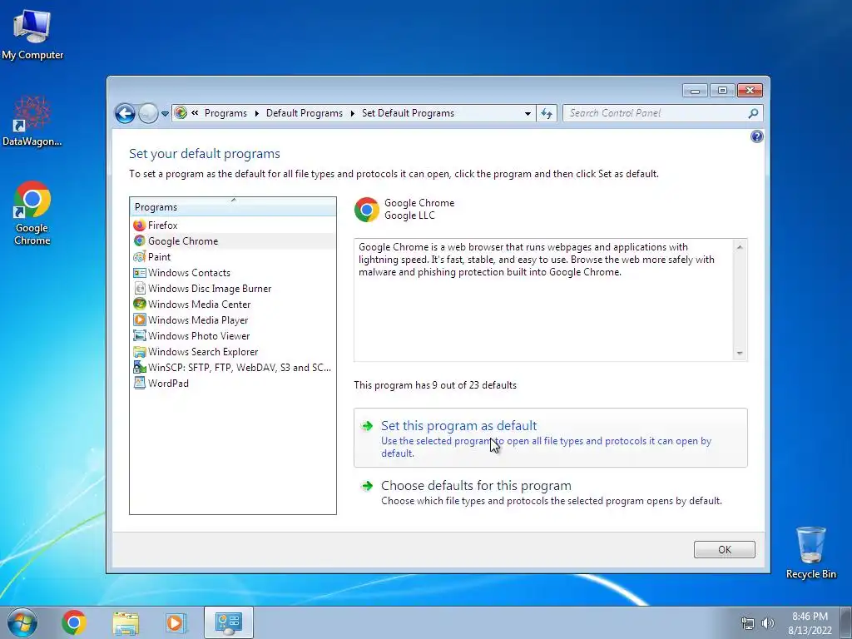Screen dimensions: 852x639
Task: Open Windows Explorer from taskbar
Action: pos(126,622)
